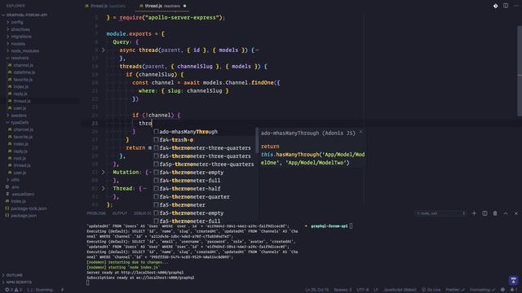Open the OUTPUT panel tab

pos(120,213)
